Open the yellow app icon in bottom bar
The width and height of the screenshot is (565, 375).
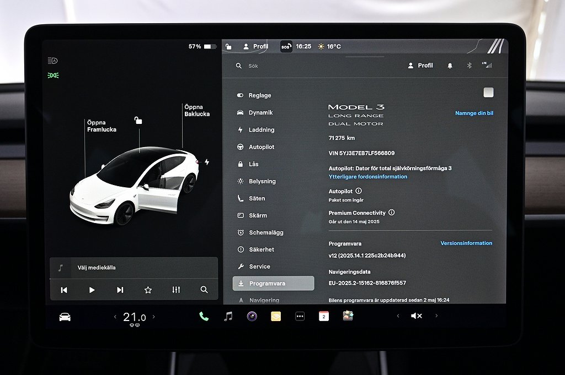click(276, 317)
